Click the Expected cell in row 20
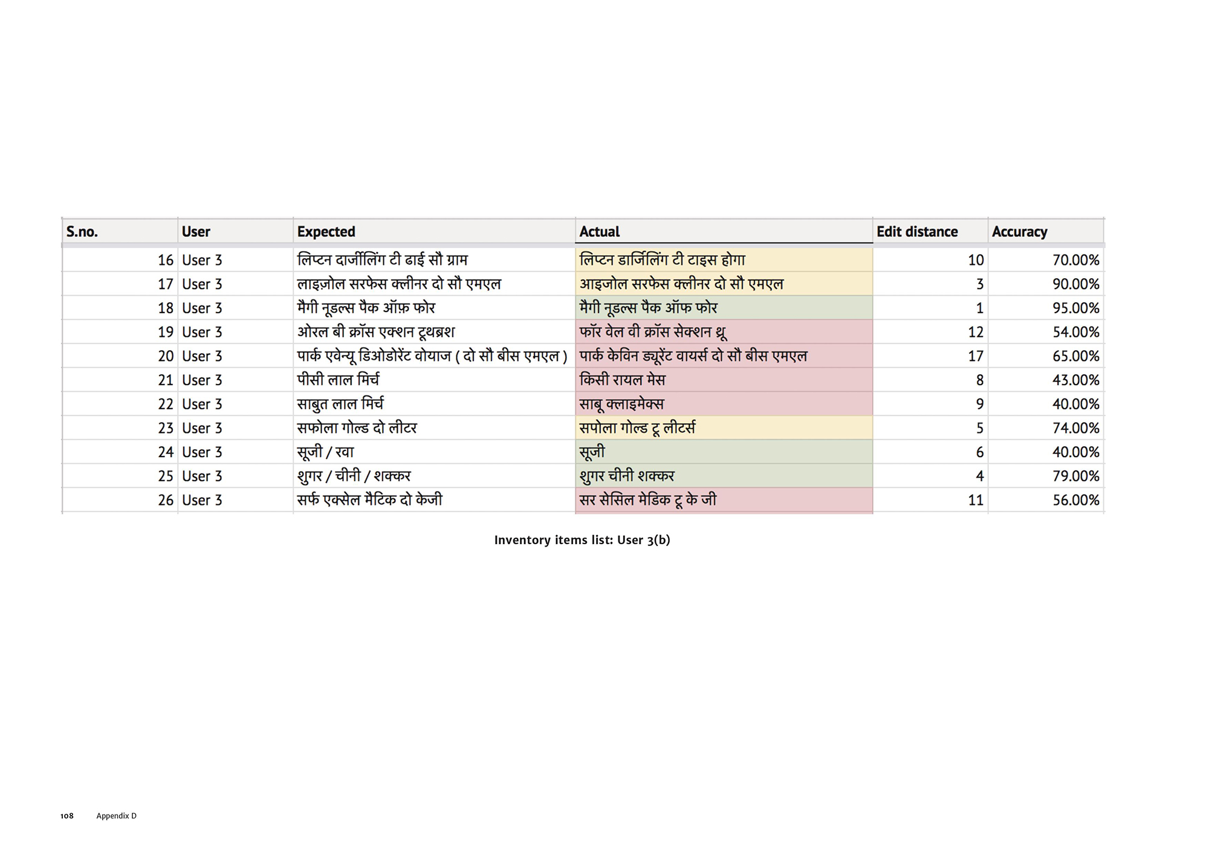This screenshot has width=1209, height=855. [x=432, y=356]
